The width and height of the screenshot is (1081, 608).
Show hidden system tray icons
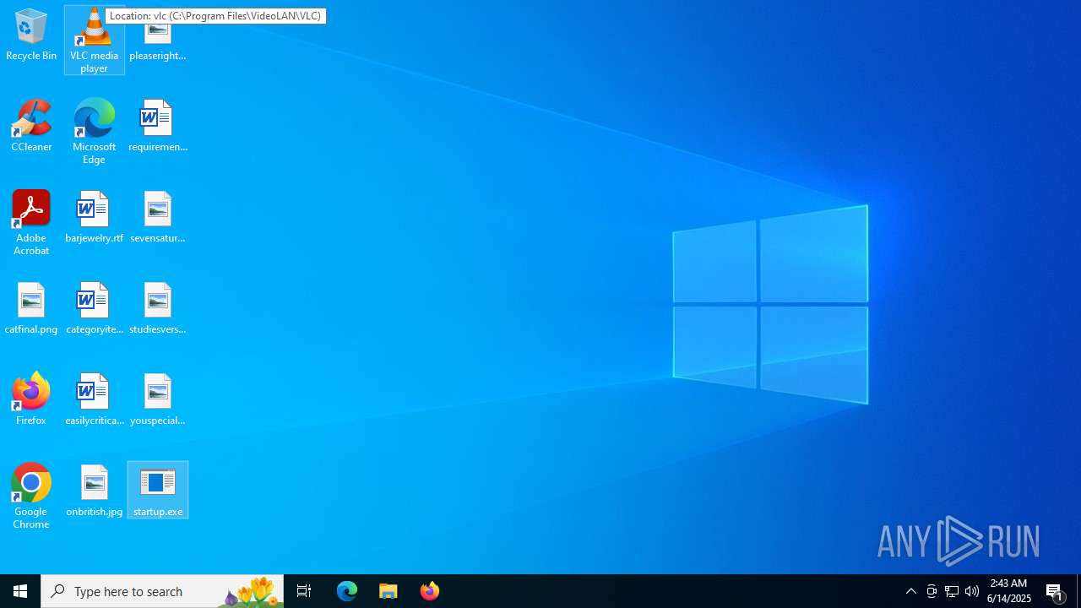(x=911, y=591)
